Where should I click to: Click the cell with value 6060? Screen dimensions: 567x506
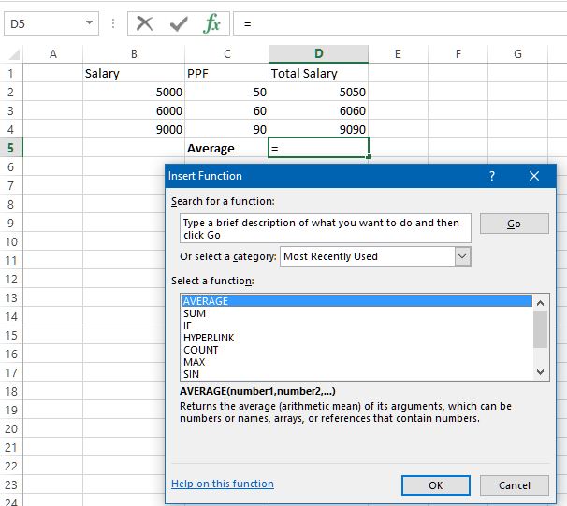point(318,110)
